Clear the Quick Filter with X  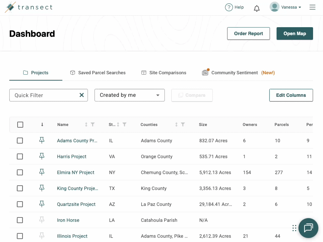point(82,95)
